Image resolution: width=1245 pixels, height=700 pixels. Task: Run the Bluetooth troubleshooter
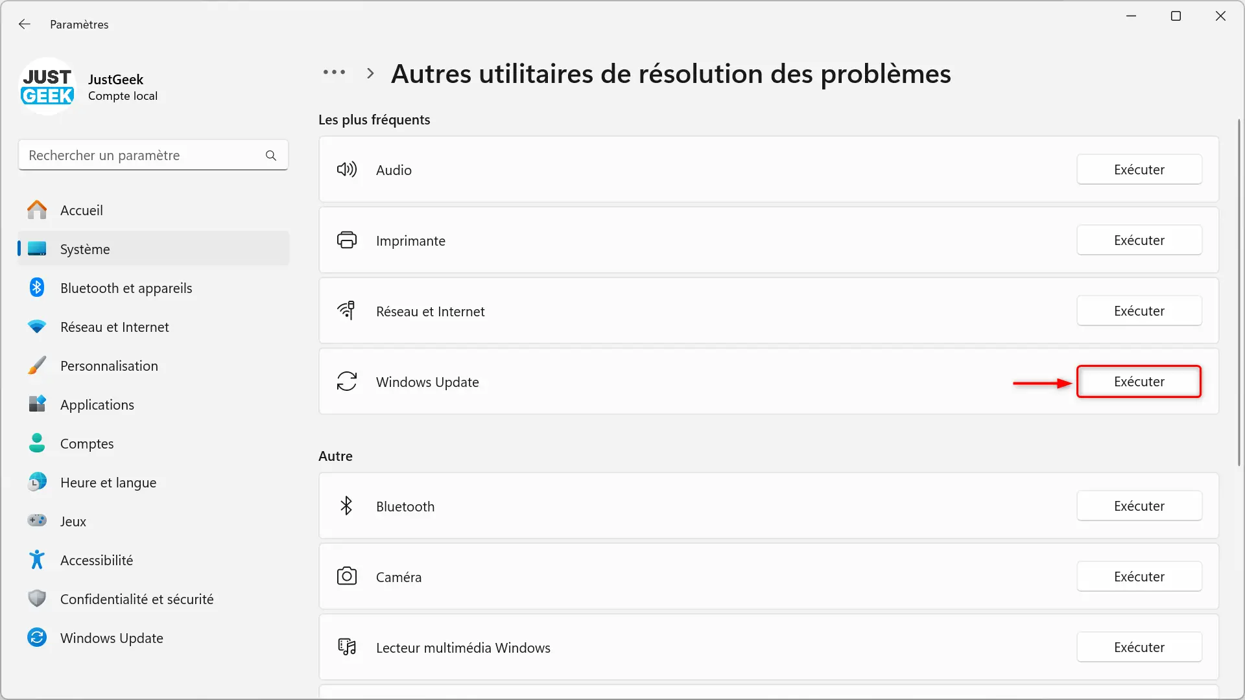click(x=1139, y=506)
